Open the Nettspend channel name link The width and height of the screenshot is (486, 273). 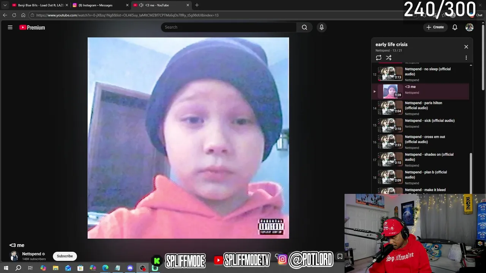pyautogui.click(x=32, y=254)
